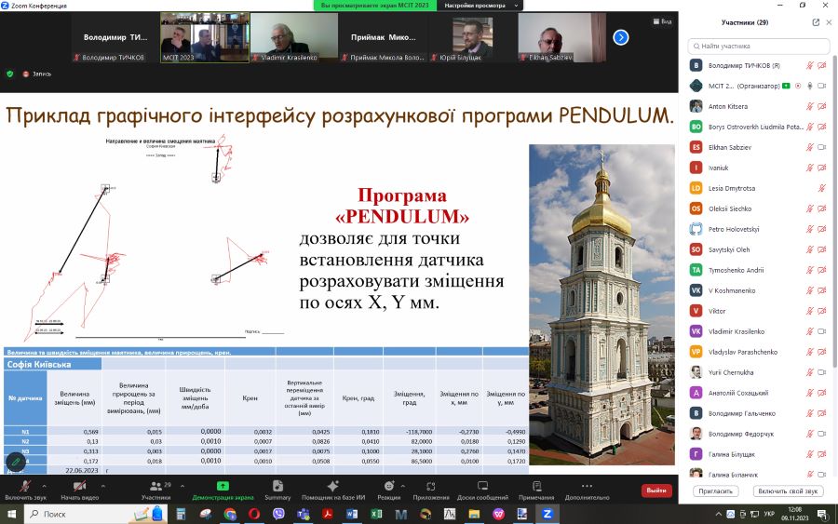Screen dimensions: 838x524
Task: Click Lesia Dmytrotsa muted mic icon
Action: pyautogui.click(x=822, y=188)
